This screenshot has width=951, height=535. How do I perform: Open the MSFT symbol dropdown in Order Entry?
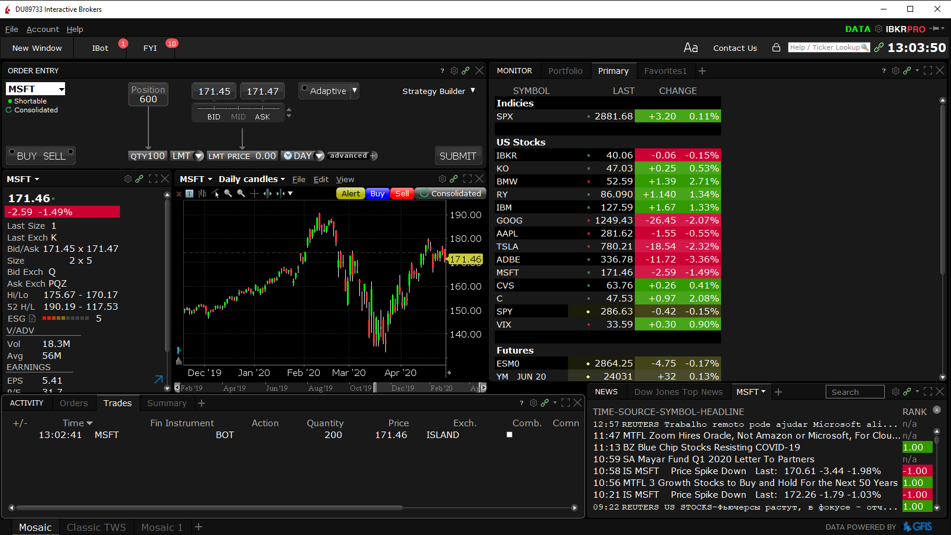(61, 89)
